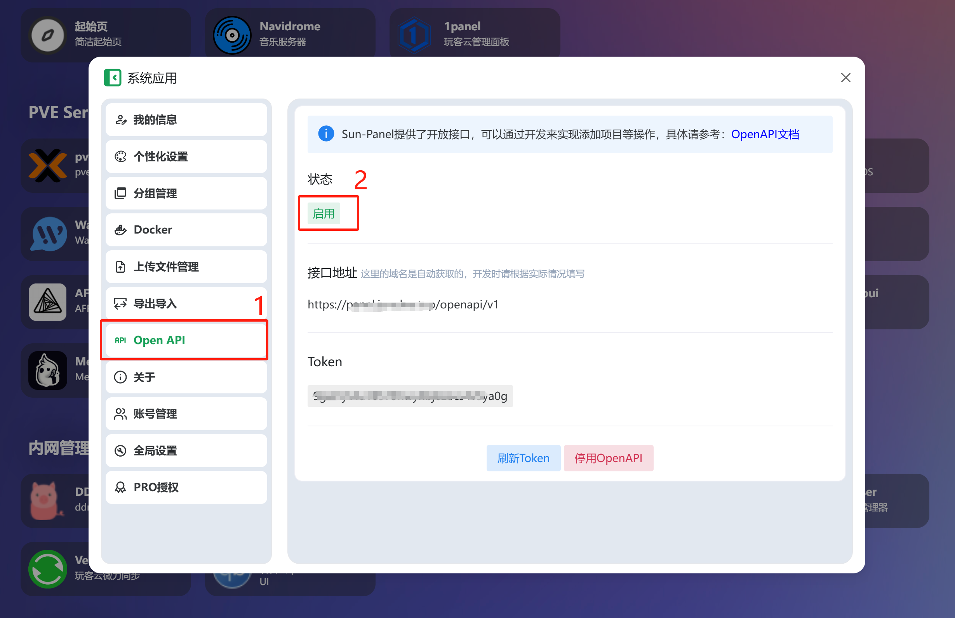Image resolution: width=955 pixels, height=618 pixels.
Task: Click the Token value field
Action: click(x=410, y=396)
